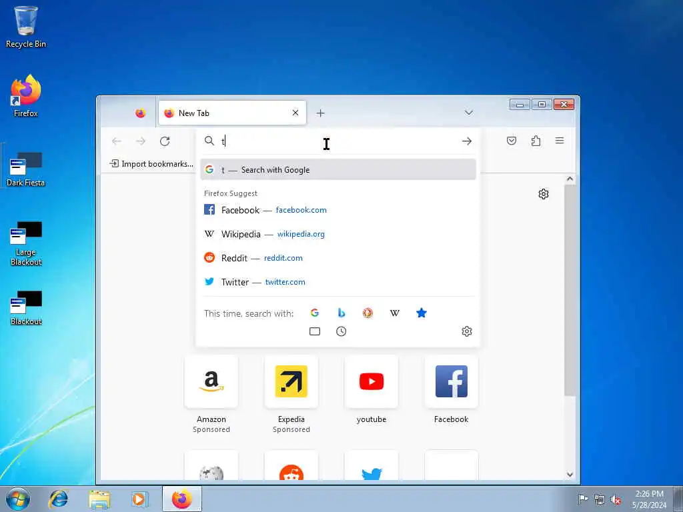The width and height of the screenshot is (683, 512).
Task: Switch to the pinned Firefox tab
Action: 140,113
